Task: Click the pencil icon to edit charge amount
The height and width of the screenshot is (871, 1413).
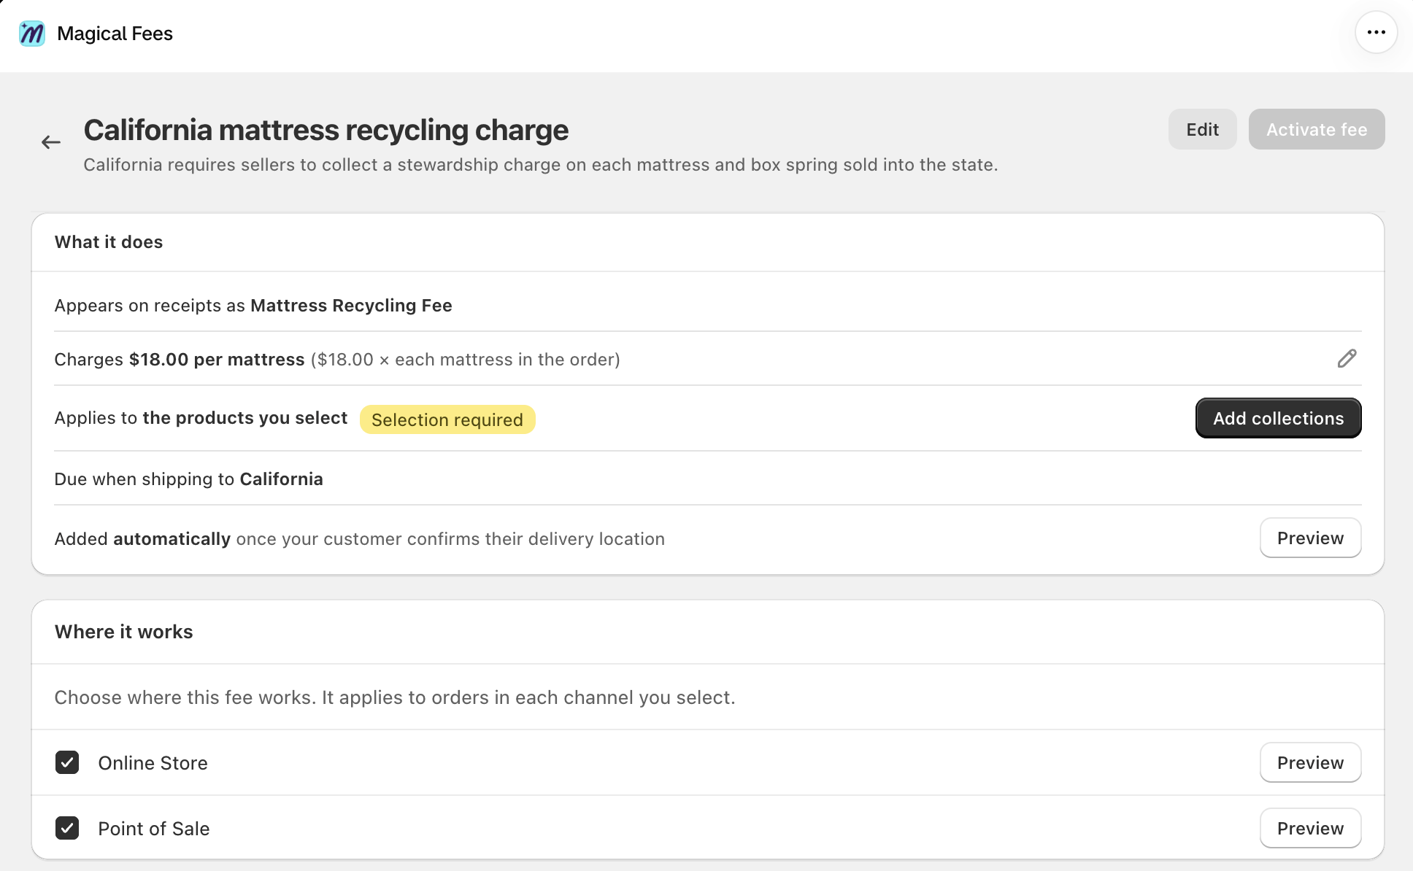Action: click(x=1347, y=358)
